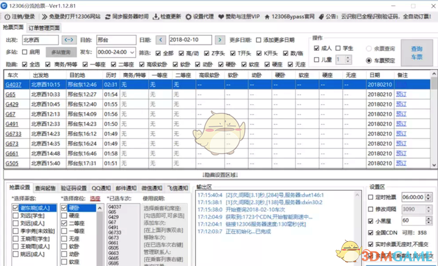Select the 抢票设置 tab

[20, 187]
